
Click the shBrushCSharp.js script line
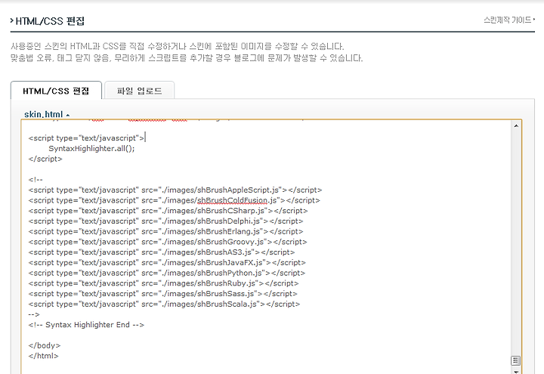168,211
